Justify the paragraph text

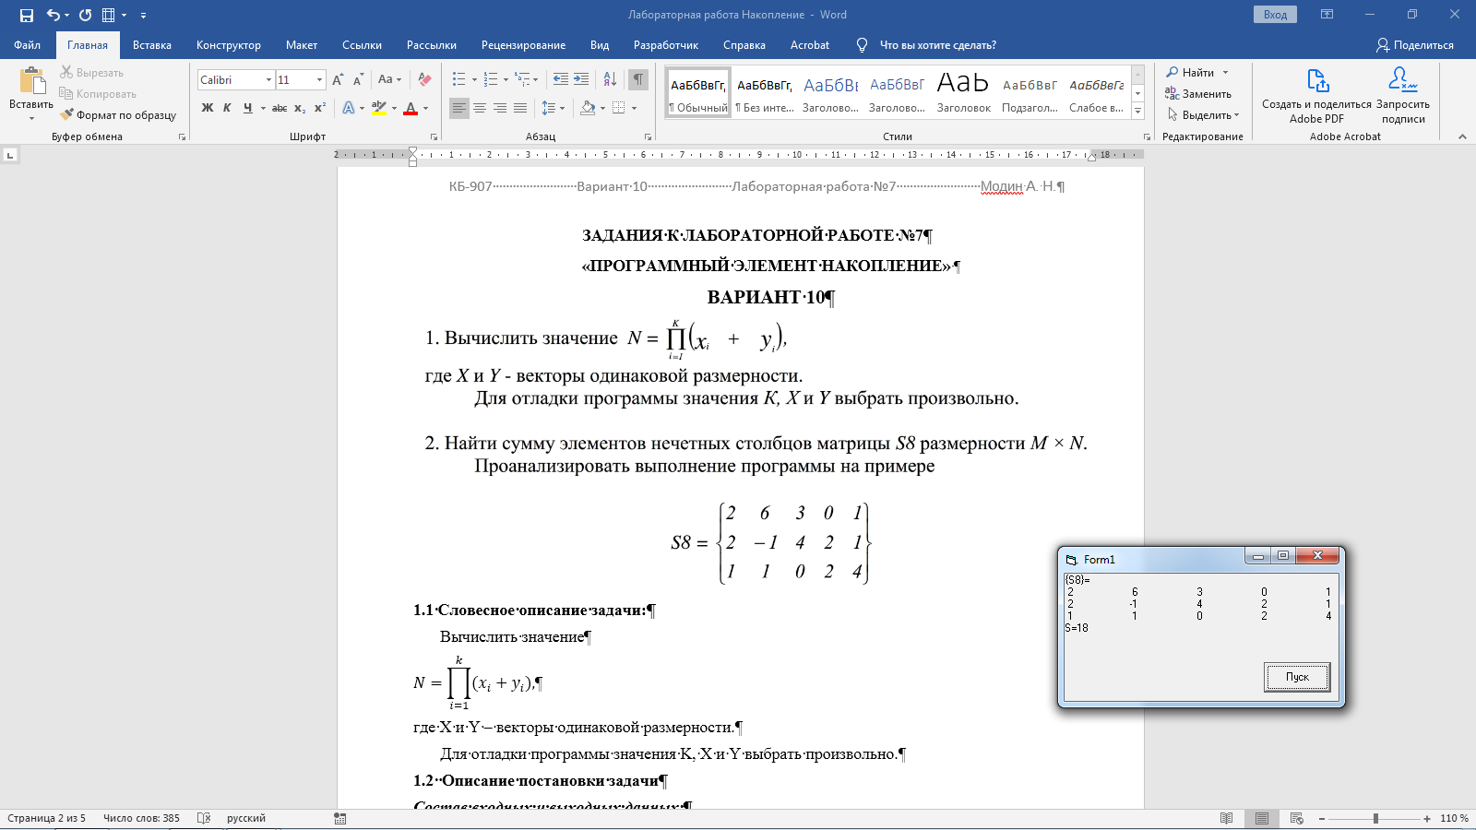coord(520,108)
